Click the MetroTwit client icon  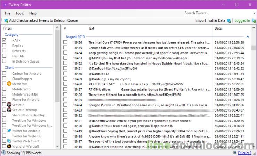pyautogui.click(x=9, y=84)
